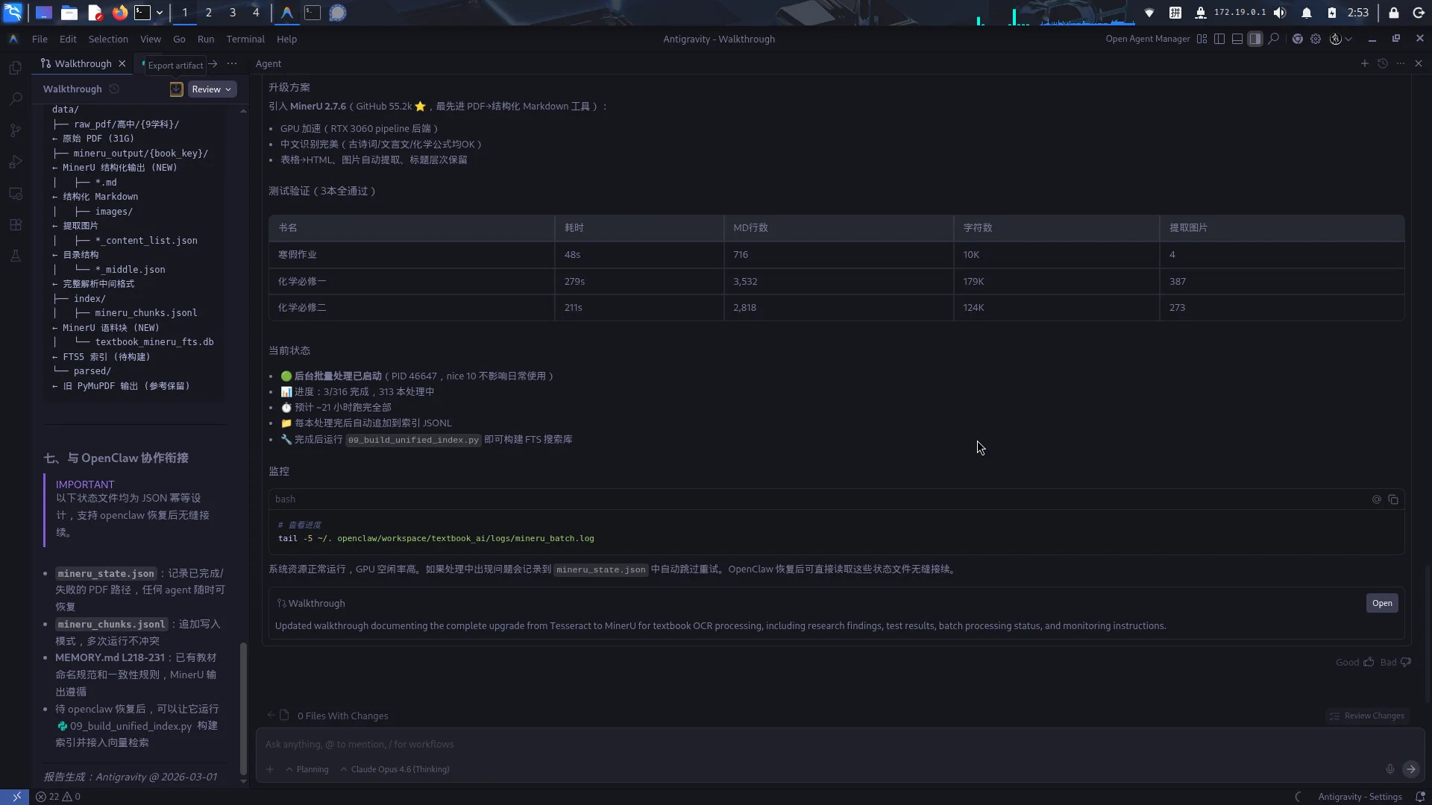
Task: Click Open Agent Manager
Action: [1147, 40]
